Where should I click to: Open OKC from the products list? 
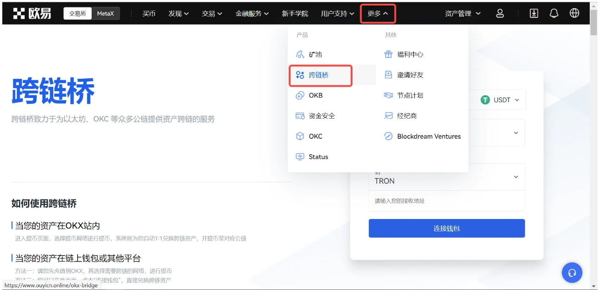tap(332, 137)
